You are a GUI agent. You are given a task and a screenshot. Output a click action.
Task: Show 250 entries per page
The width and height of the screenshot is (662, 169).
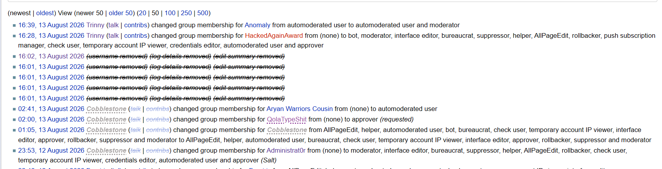coord(186,13)
